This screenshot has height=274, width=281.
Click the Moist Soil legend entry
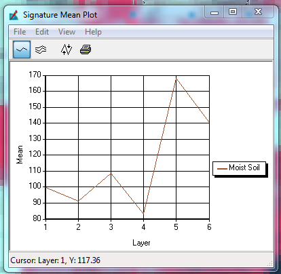coord(239,168)
